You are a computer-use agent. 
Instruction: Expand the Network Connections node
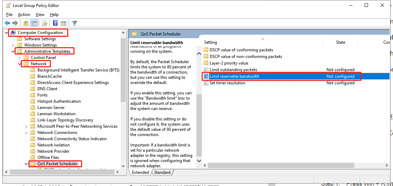click(x=26, y=133)
